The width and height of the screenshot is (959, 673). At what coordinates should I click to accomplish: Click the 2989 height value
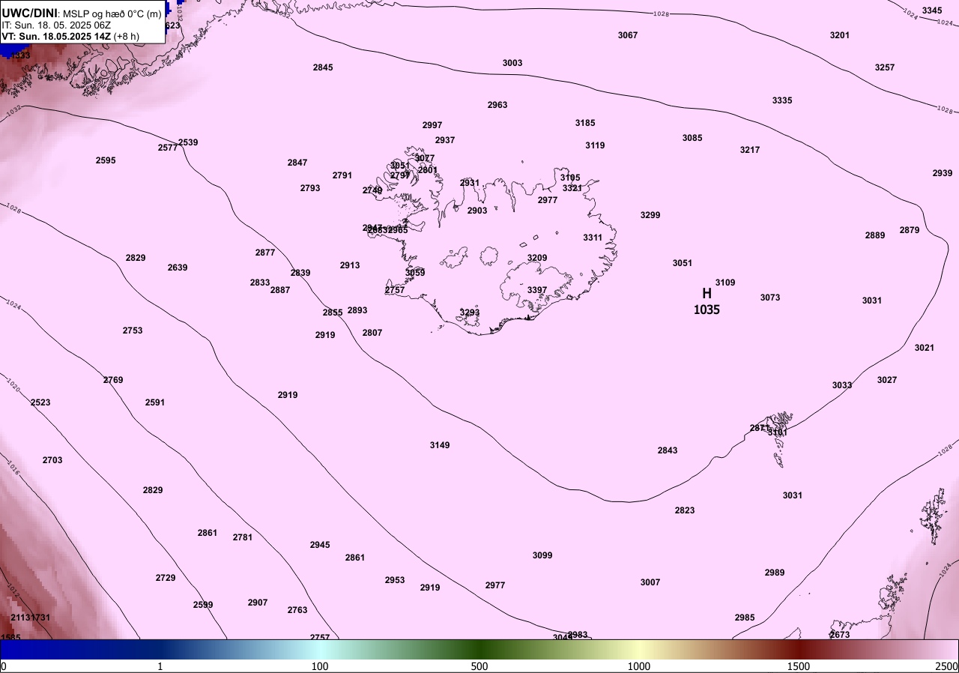(x=775, y=573)
